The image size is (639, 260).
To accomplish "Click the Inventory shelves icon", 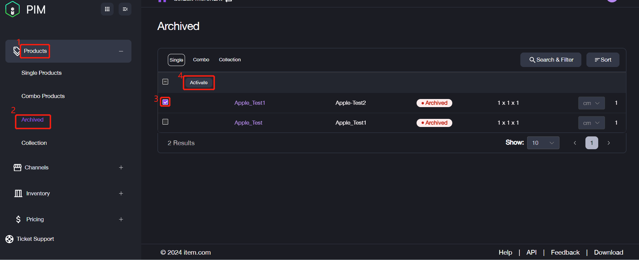I will click(18, 193).
